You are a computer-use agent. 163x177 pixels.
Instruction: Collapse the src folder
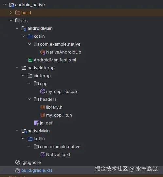pos(11,20)
